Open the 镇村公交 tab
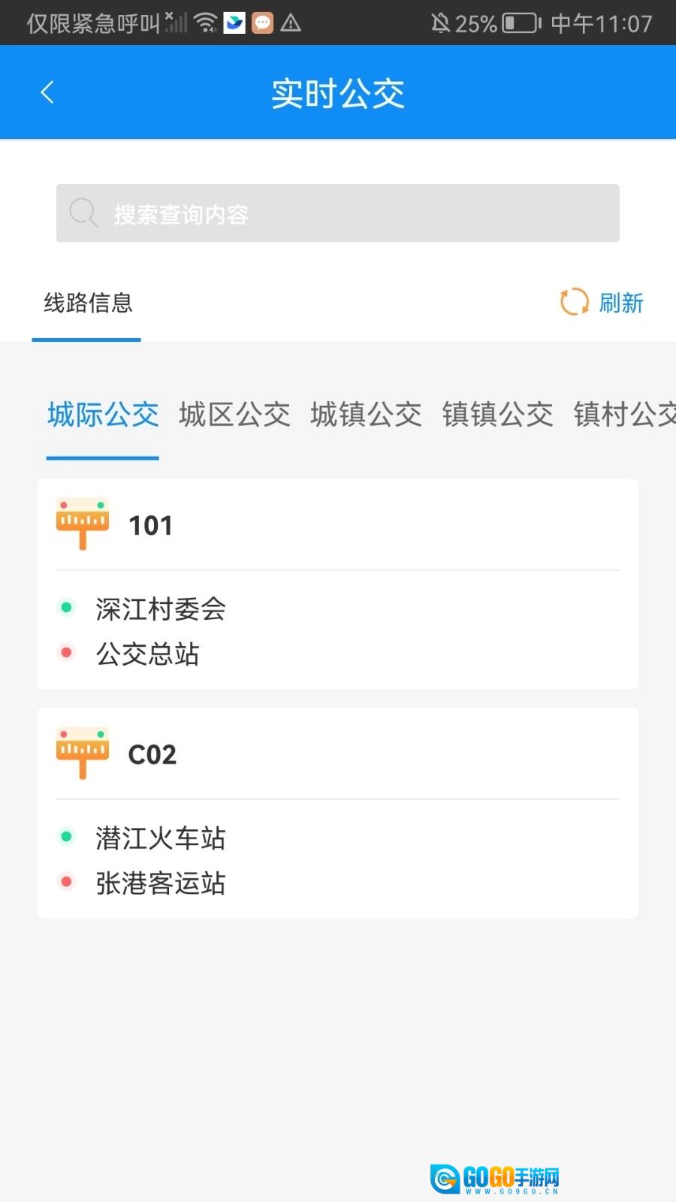Viewport: 676px width, 1202px height. pyautogui.click(x=625, y=414)
